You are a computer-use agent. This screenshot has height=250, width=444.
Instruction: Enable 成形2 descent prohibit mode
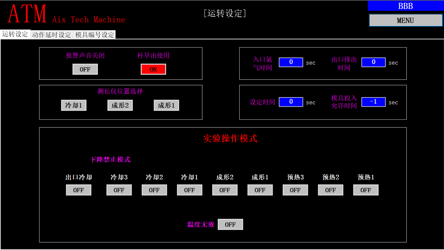(225, 190)
